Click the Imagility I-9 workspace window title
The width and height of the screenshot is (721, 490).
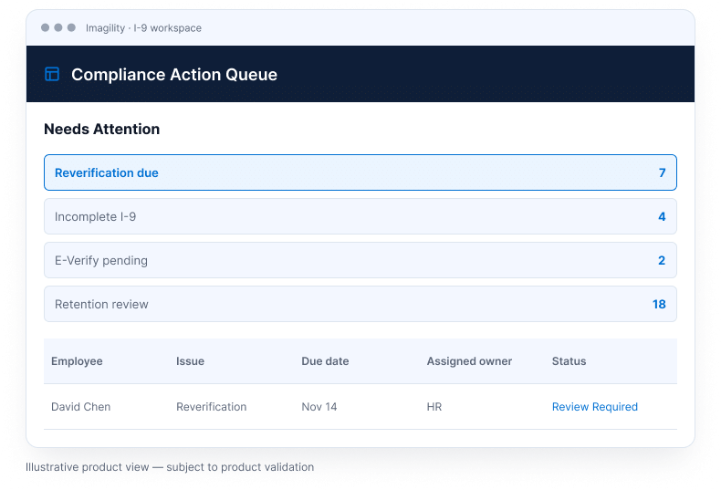pos(143,28)
